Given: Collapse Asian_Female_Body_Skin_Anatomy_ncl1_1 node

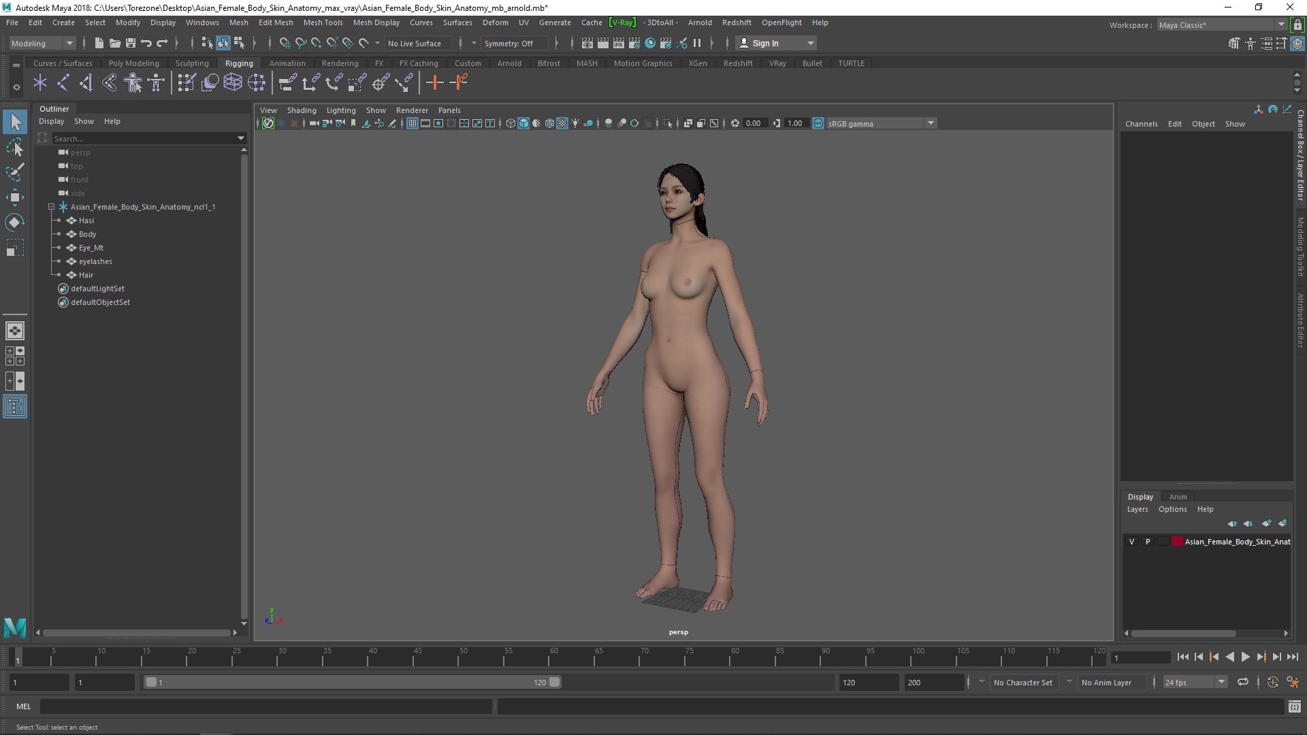Looking at the screenshot, I should 51,207.
